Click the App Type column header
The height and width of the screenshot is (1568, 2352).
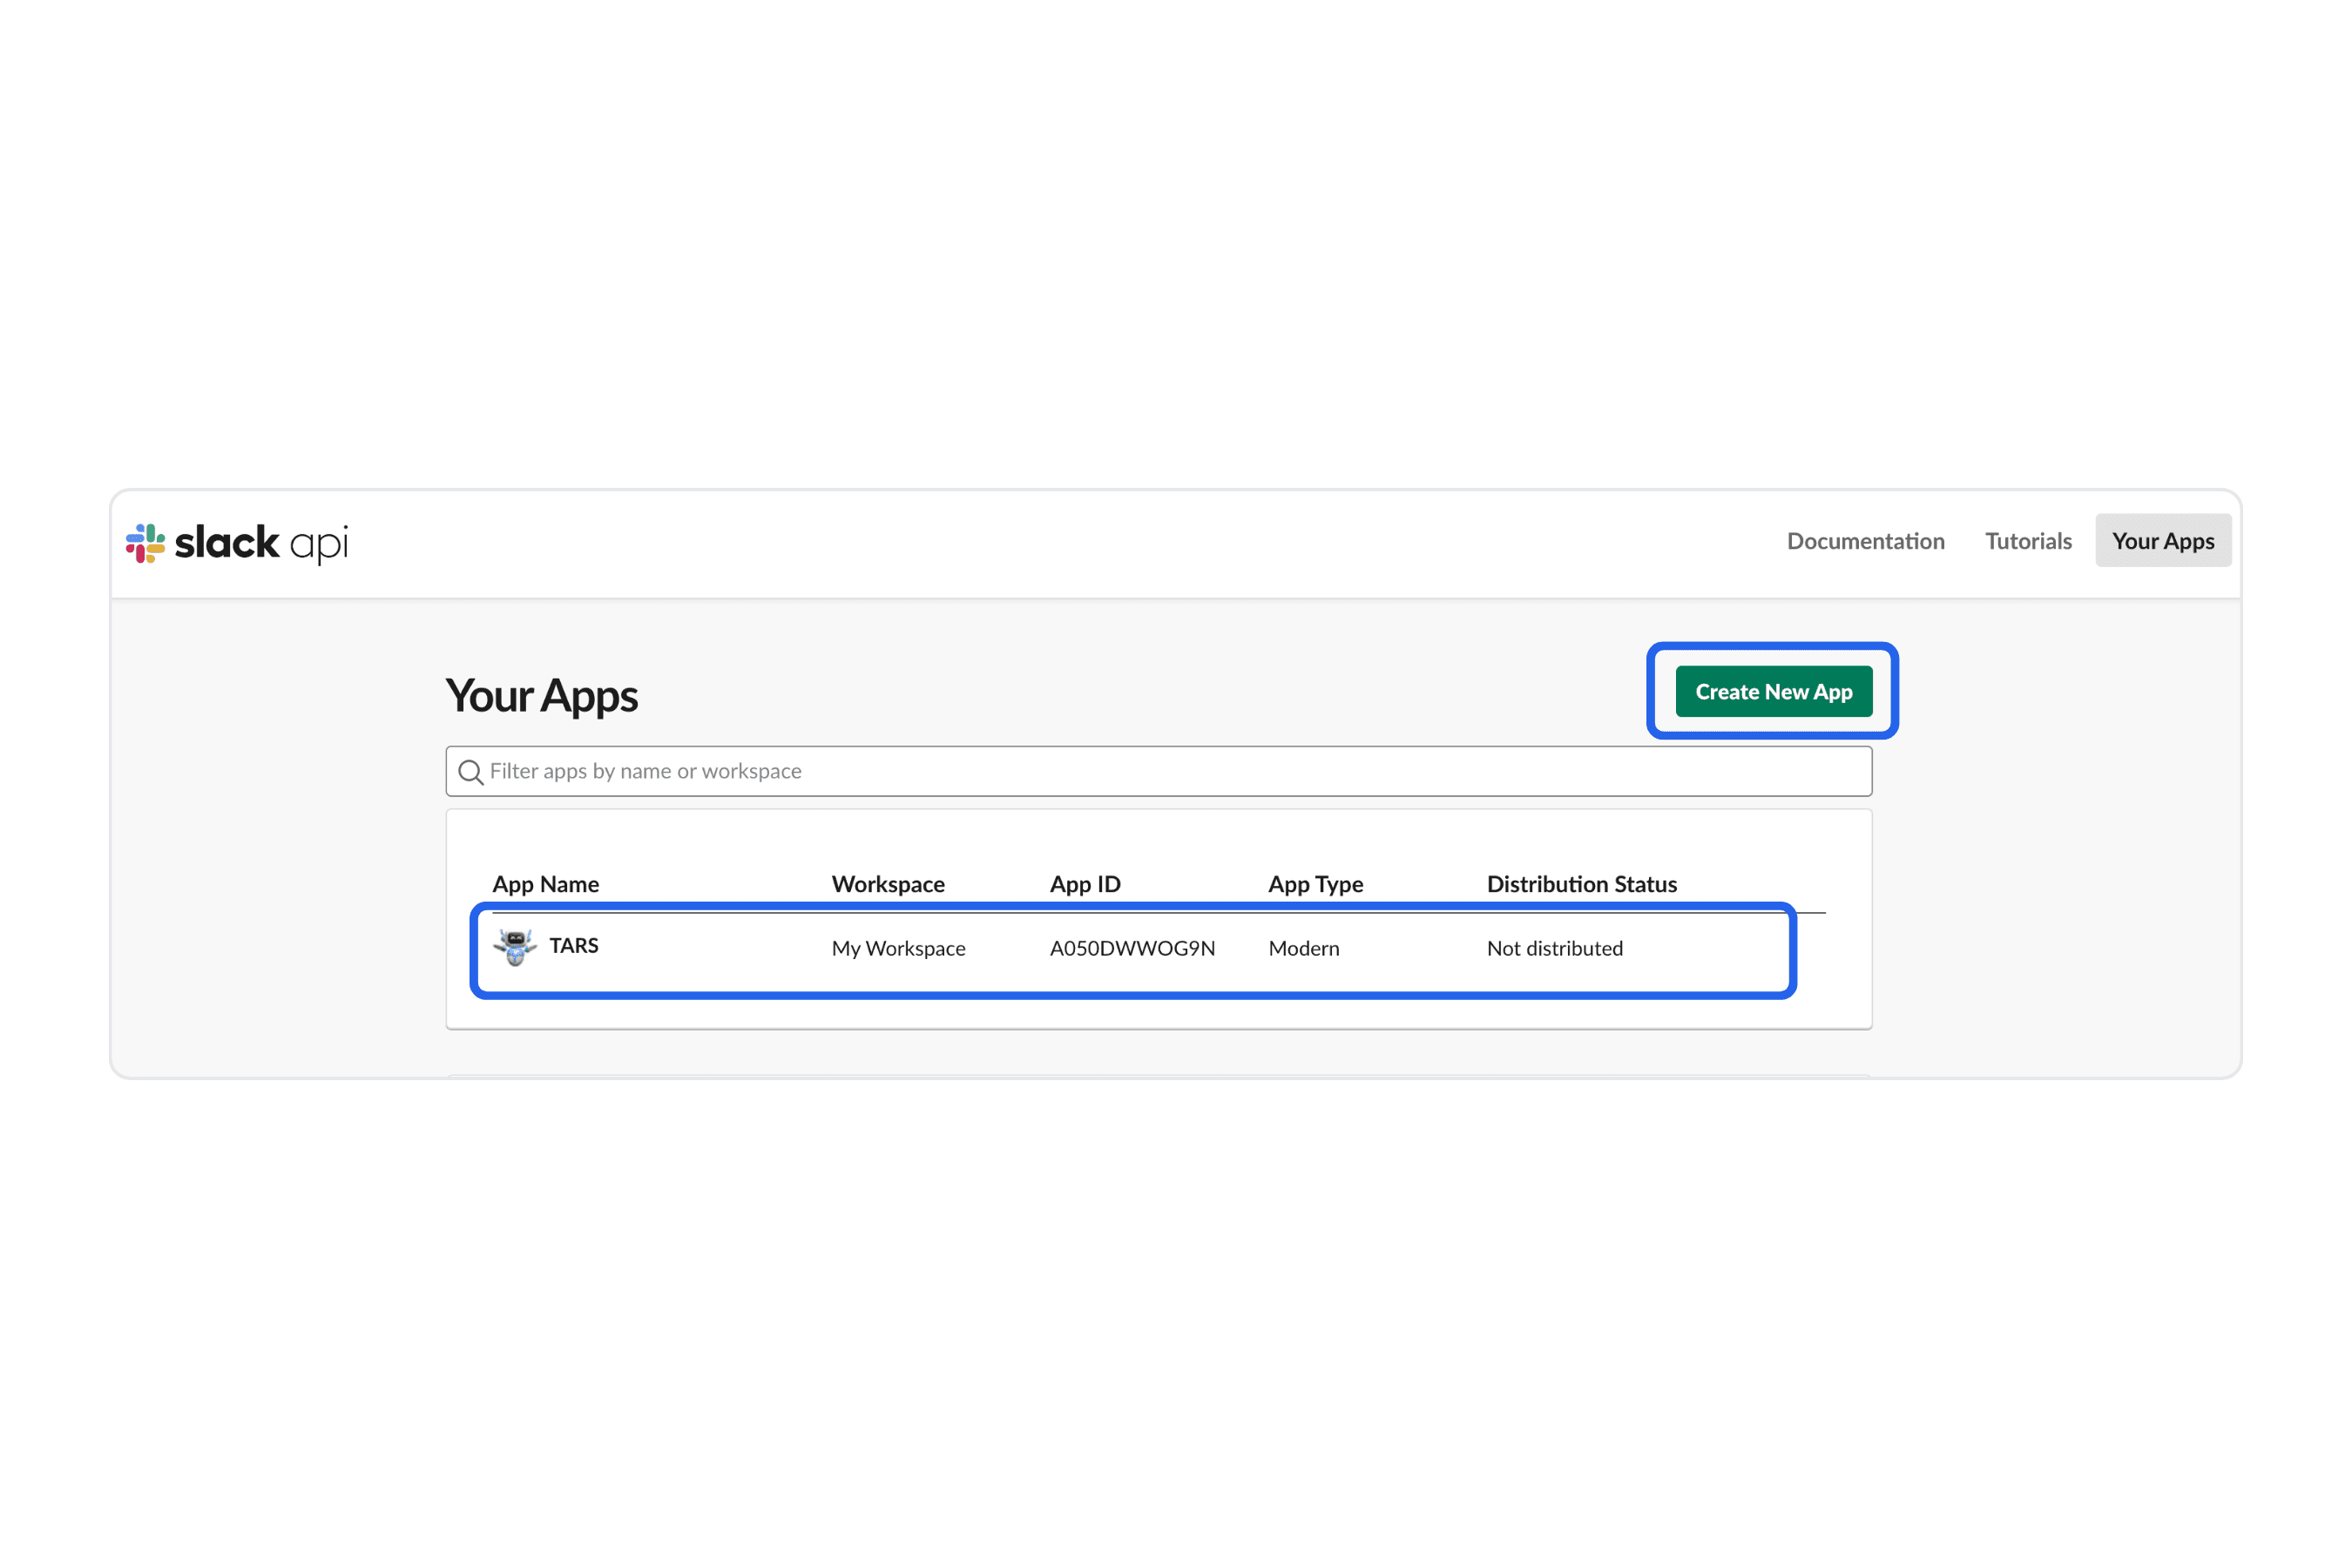pyautogui.click(x=1316, y=884)
